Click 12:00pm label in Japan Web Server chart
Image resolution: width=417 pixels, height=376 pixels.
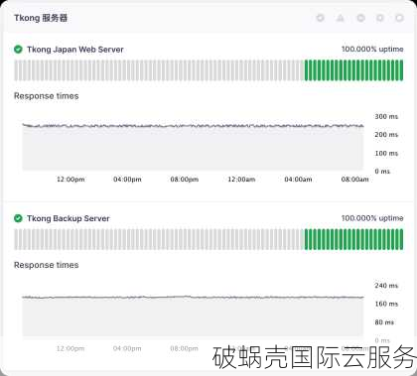point(70,180)
